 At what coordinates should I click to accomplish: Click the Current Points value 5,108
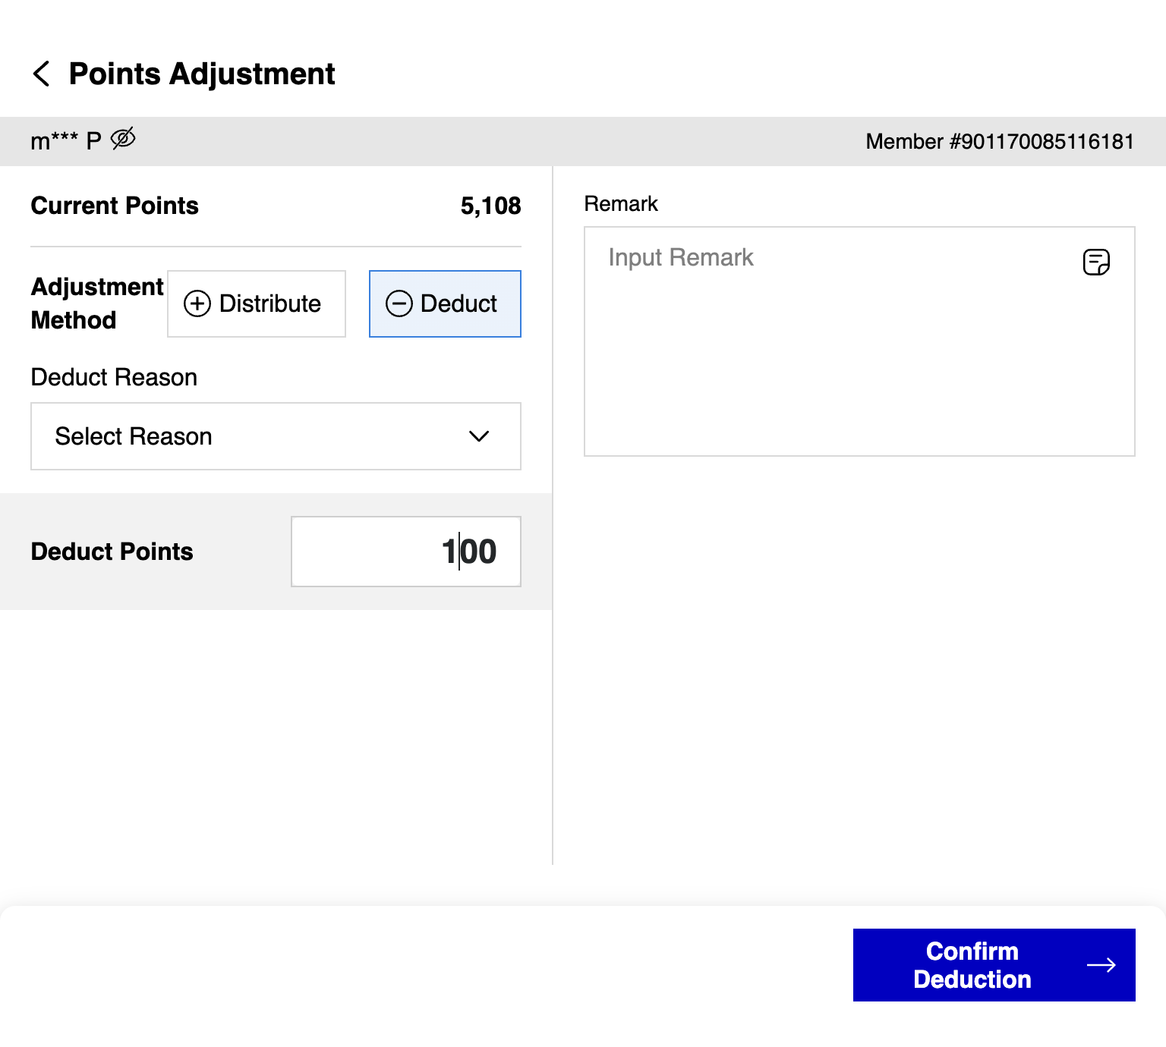tap(490, 206)
